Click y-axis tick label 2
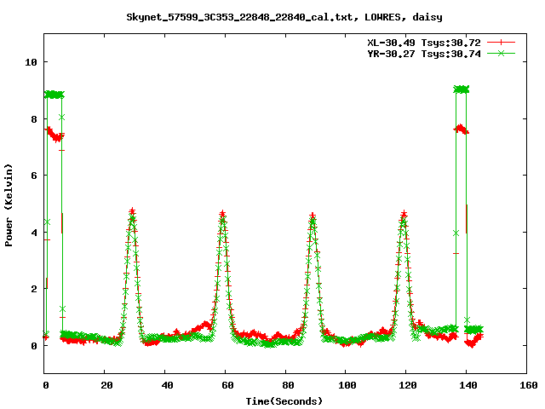The image size is (545, 409). point(34,289)
